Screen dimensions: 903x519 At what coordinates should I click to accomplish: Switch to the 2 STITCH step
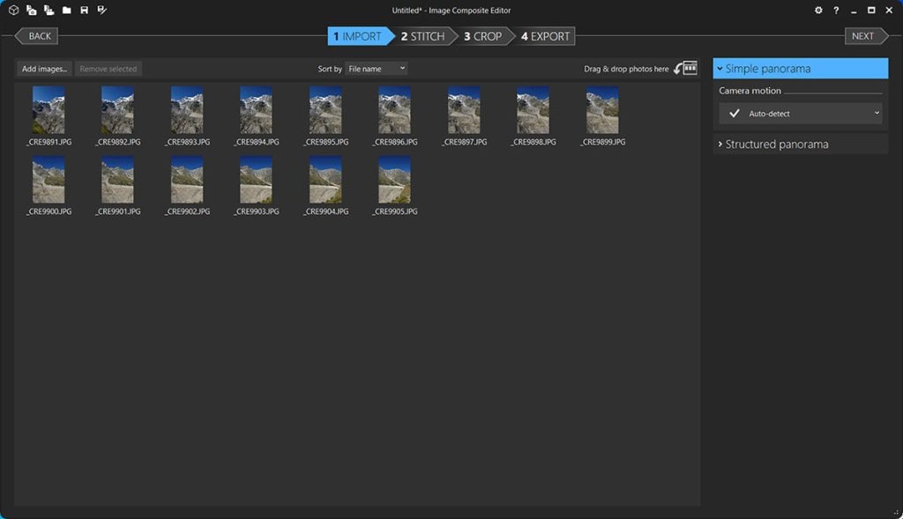point(422,36)
